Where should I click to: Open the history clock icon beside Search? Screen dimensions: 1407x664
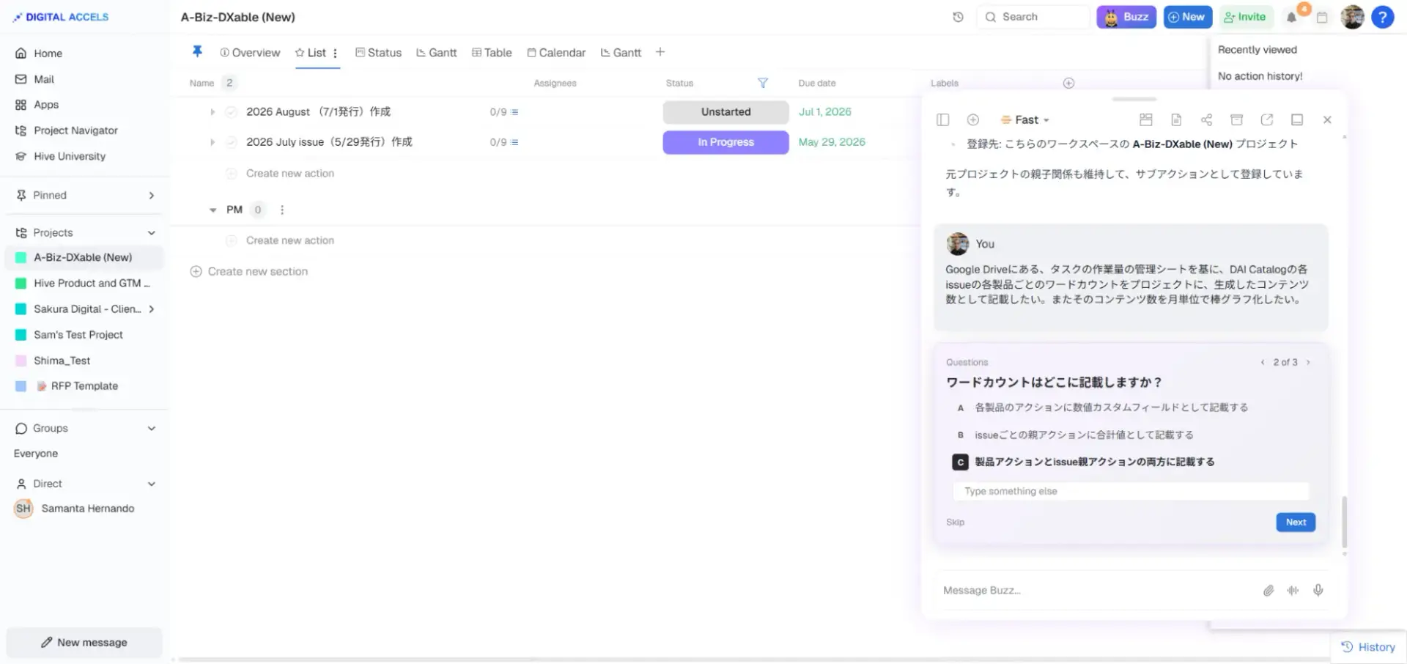(x=958, y=17)
